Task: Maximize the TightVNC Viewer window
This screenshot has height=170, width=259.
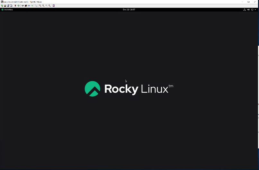Action: 249,2
